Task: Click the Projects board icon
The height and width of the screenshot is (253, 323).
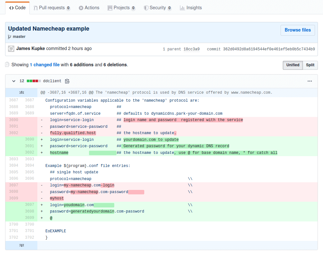Action: pyautogui.click(x=110, y=8)
